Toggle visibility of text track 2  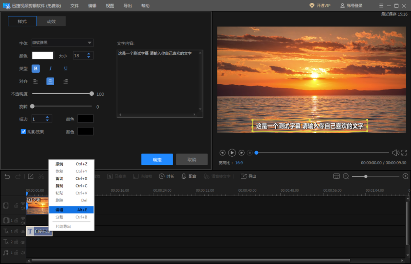(x=23, y=242)
